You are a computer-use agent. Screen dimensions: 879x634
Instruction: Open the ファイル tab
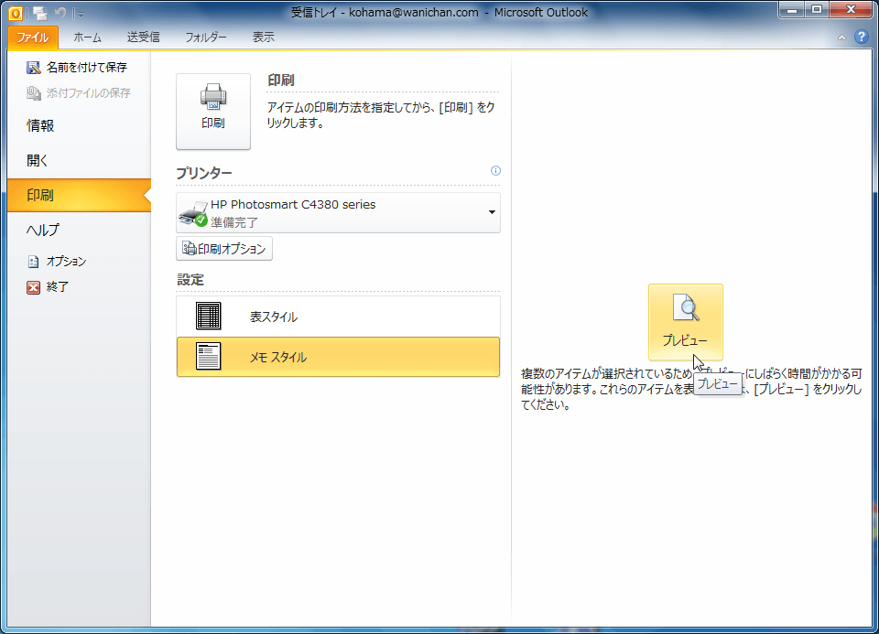33,38
